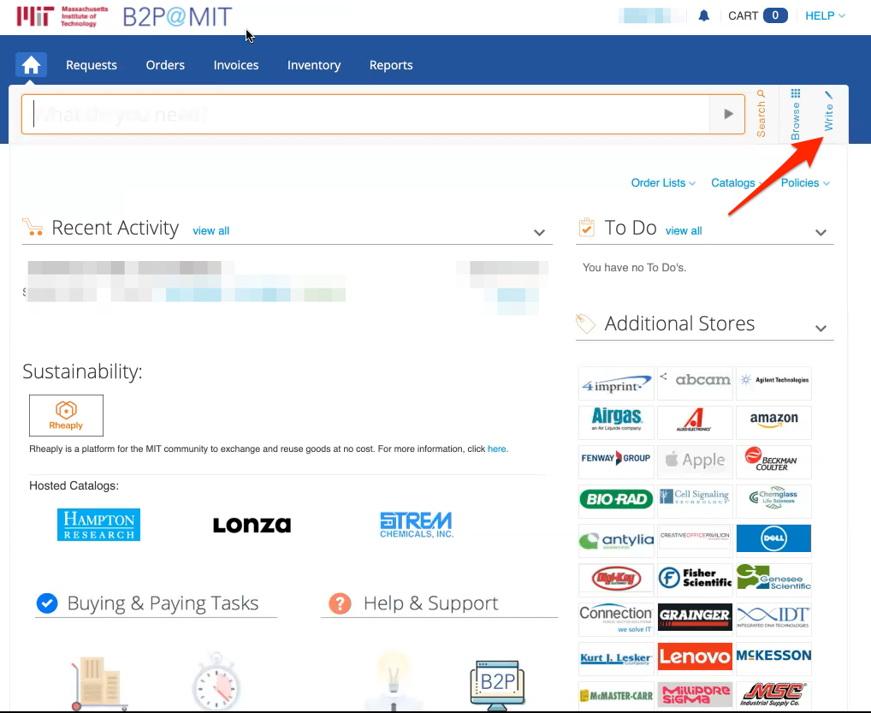The height and width of the screenshot is (713, 871).
Task: Click the stopwatch icon under Buying & Paying Tasks
Action: (216, 682)
